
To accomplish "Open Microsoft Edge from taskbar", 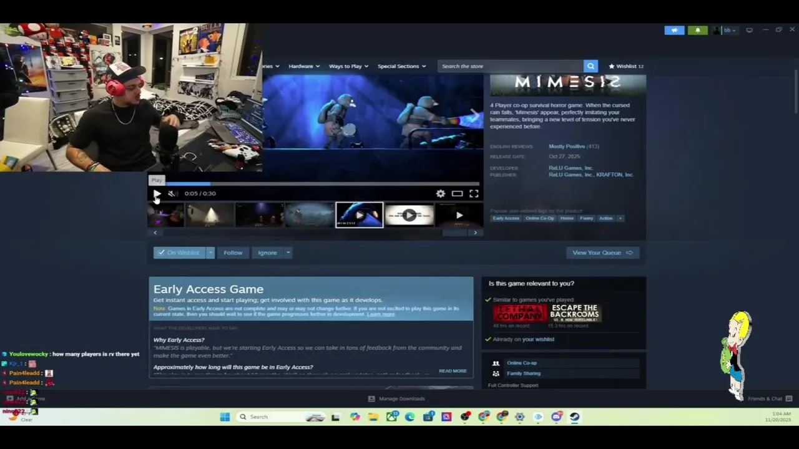I will [409, 417].
